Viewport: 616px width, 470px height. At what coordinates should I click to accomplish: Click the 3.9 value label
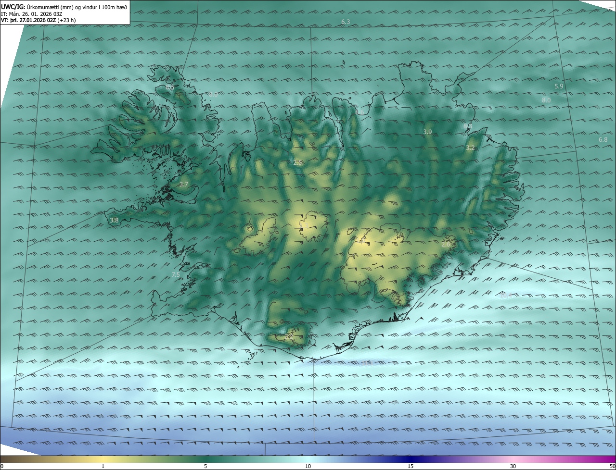427,132
